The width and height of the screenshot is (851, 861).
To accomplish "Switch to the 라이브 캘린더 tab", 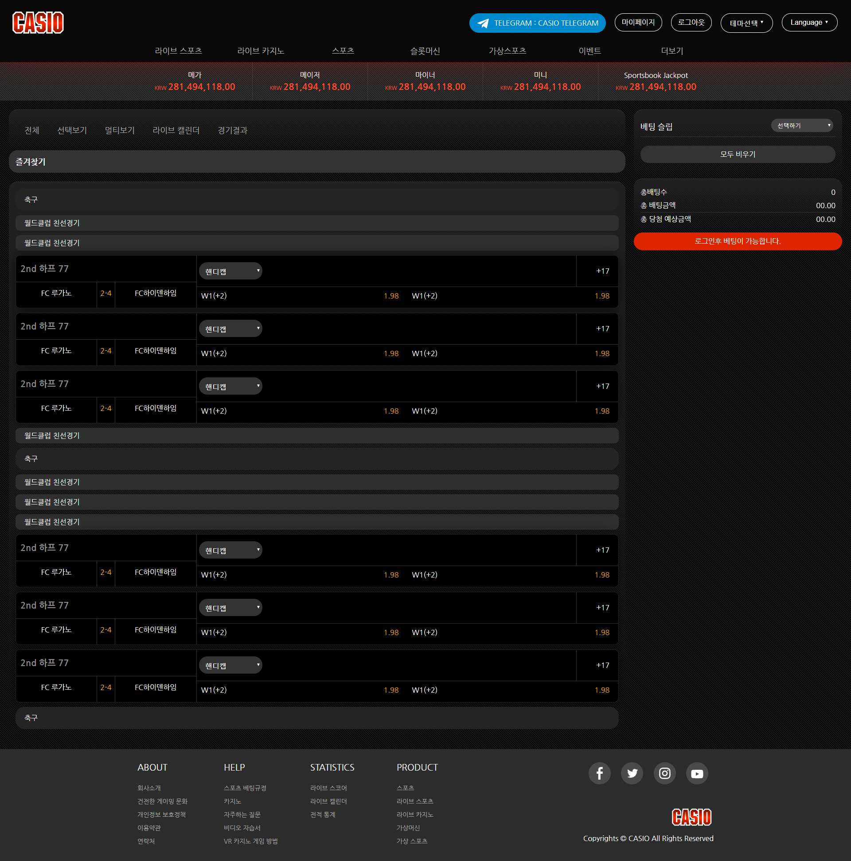I will click(x=176, y=130).
